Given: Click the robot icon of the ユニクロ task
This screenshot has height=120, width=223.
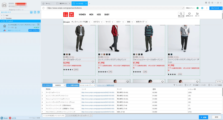Looking at the screenshot, I should point(4,26).
